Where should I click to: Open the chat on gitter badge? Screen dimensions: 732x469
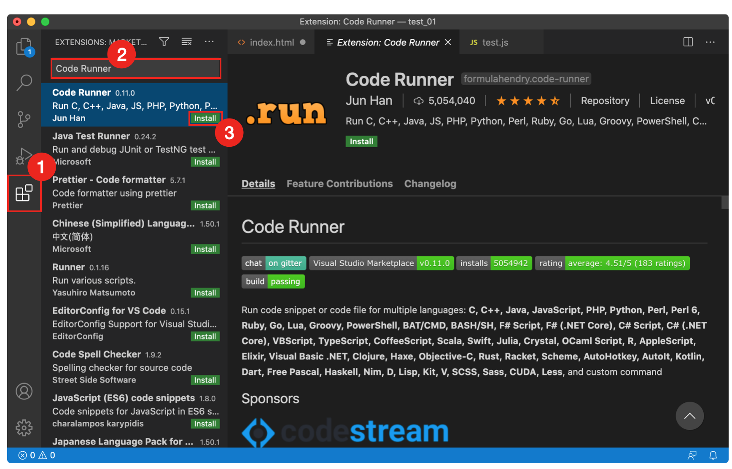[x=274, y=263]
